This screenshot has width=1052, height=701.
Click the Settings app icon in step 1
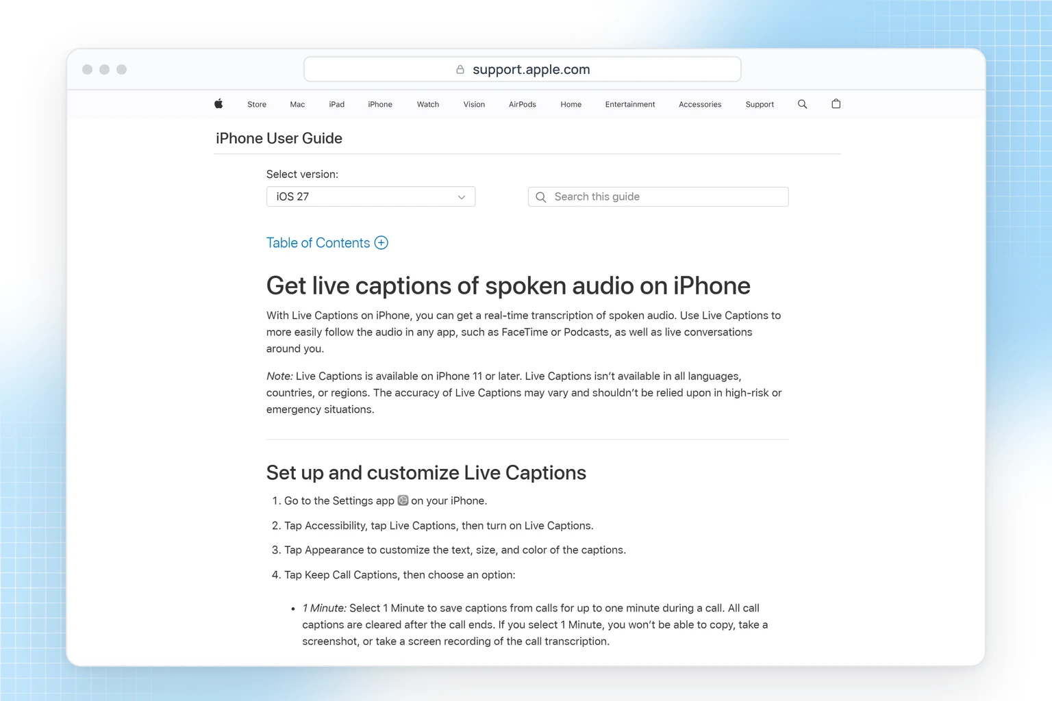pos(403,500)
